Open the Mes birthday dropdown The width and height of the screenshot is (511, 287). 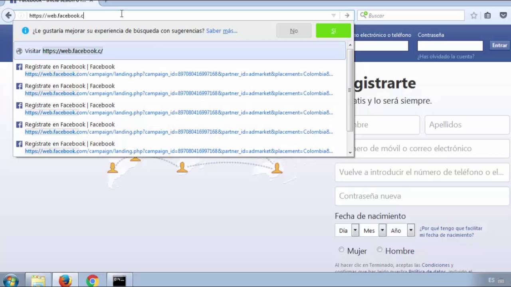pos(372,230)
